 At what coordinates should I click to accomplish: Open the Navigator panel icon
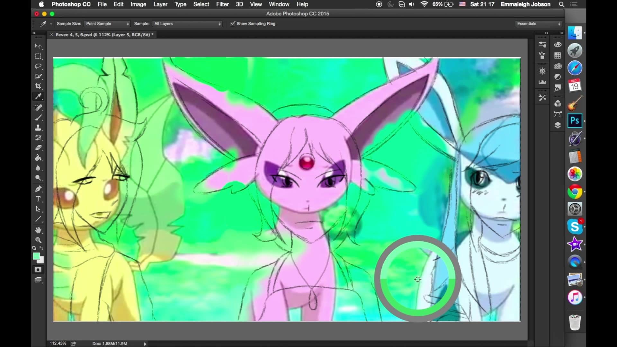(542, 71)
